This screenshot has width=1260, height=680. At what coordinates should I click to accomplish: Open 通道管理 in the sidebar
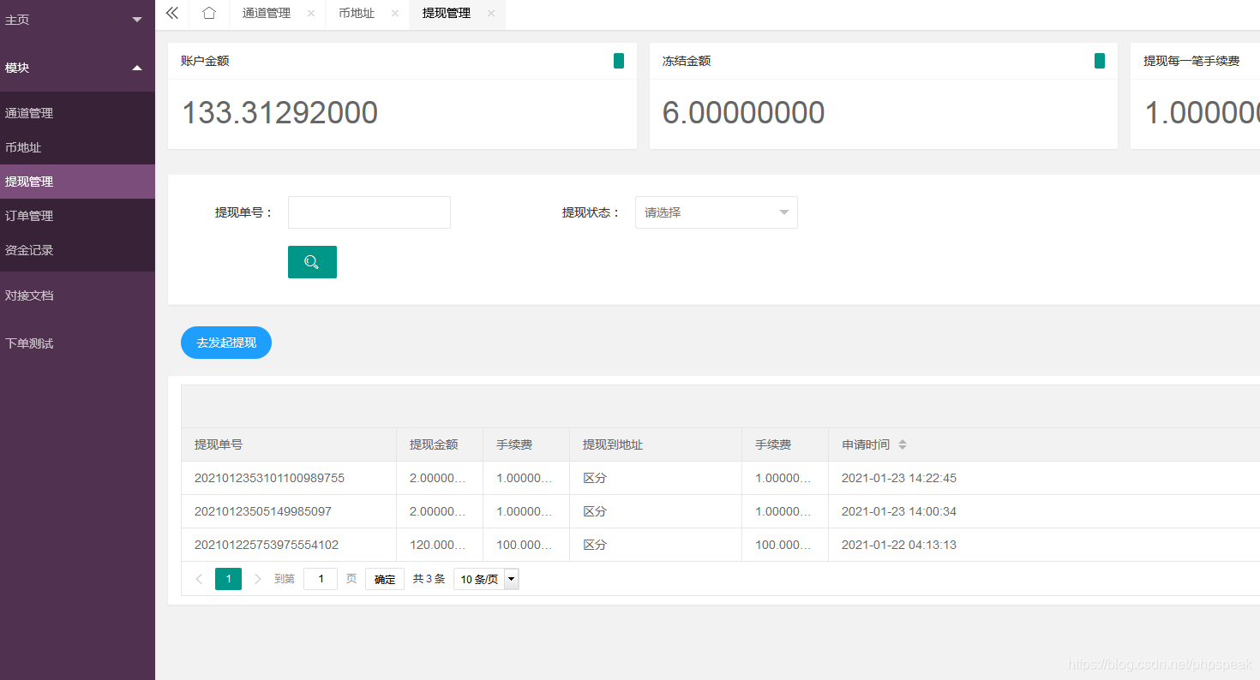point(77,113)
